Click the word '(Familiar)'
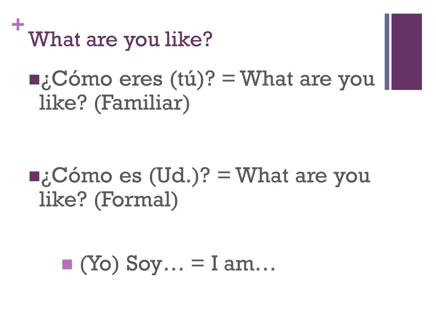Image resolution: width=436 pixels, height=327 pixels. [142, 104]
